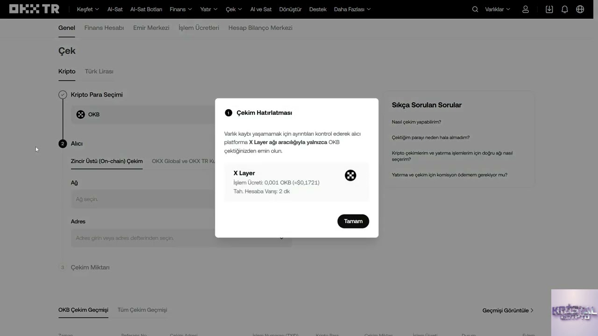Switch to the Genel tab

click(67, 28)
